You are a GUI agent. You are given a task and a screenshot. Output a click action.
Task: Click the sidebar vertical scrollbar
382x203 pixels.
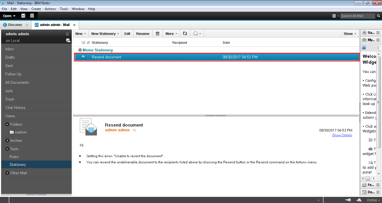click(379, 102)
